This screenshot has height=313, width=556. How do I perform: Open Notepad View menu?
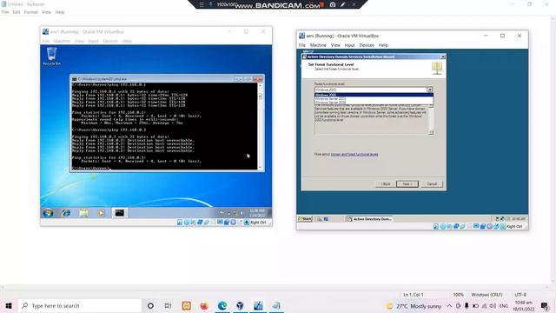(46, 12)
